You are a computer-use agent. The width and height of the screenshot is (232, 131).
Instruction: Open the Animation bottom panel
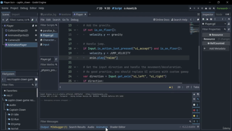102,127
